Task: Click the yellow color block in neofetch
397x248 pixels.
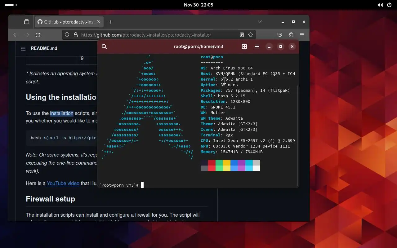Action: click(x=227, y=163)
